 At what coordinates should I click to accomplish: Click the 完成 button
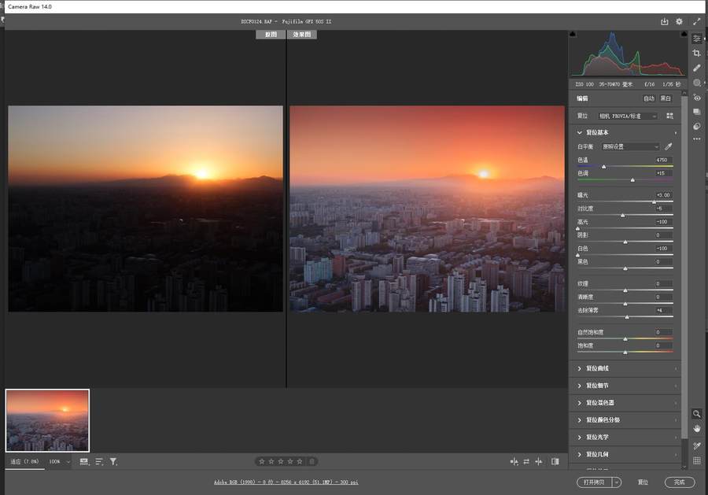pos(679,482)
